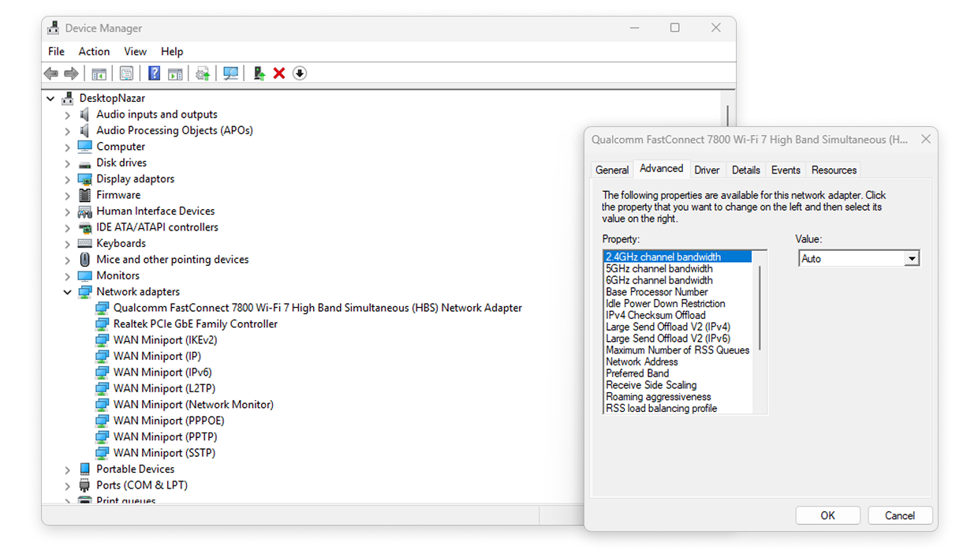Click the red Uninstall device icon
Viewport: 978px width, 554px height.
(278, 73)
